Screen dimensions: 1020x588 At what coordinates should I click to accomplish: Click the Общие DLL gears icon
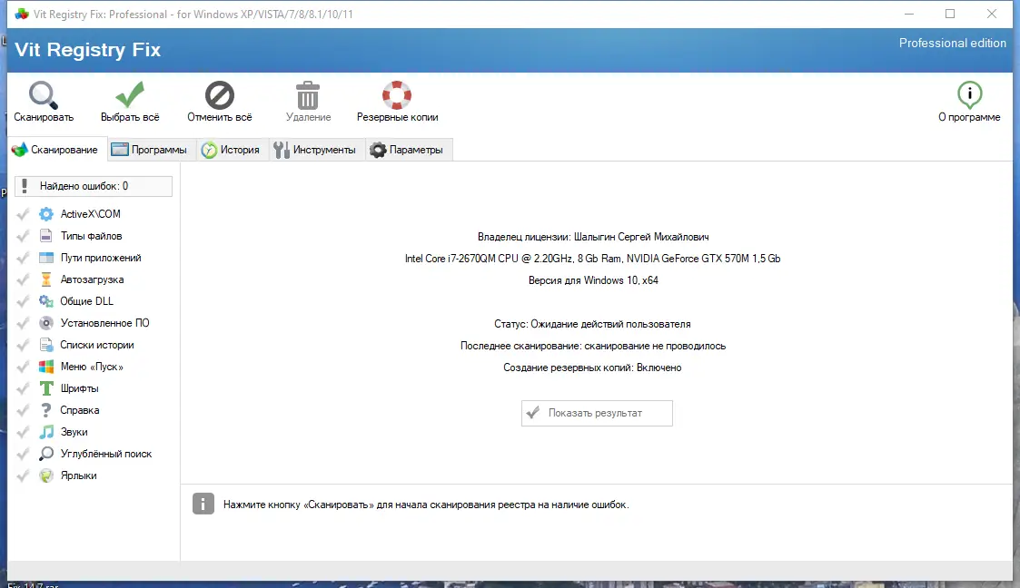(x=46, y=301)
